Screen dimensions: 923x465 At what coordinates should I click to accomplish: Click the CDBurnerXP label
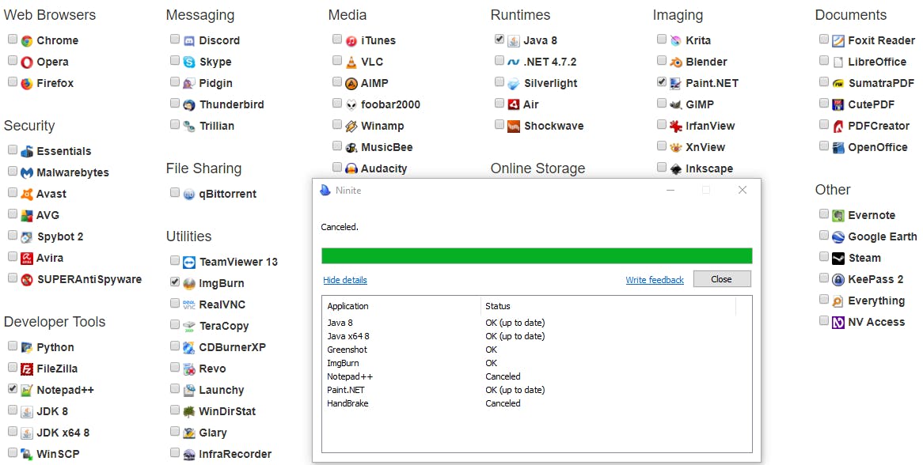tap(233, 347)
